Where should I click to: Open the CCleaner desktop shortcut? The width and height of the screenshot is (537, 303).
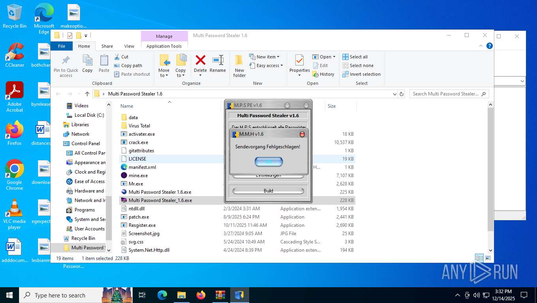pos(15,55)
